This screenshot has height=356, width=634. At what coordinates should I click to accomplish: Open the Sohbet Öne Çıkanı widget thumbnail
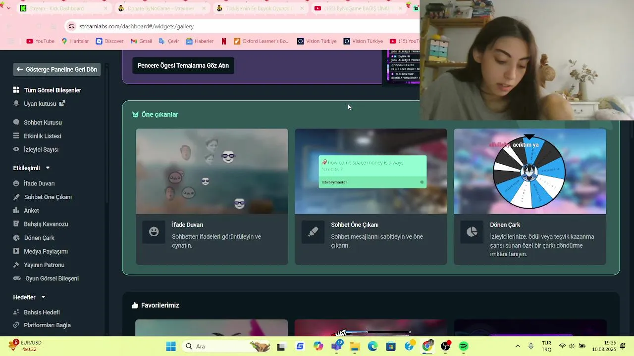[371, 171]
